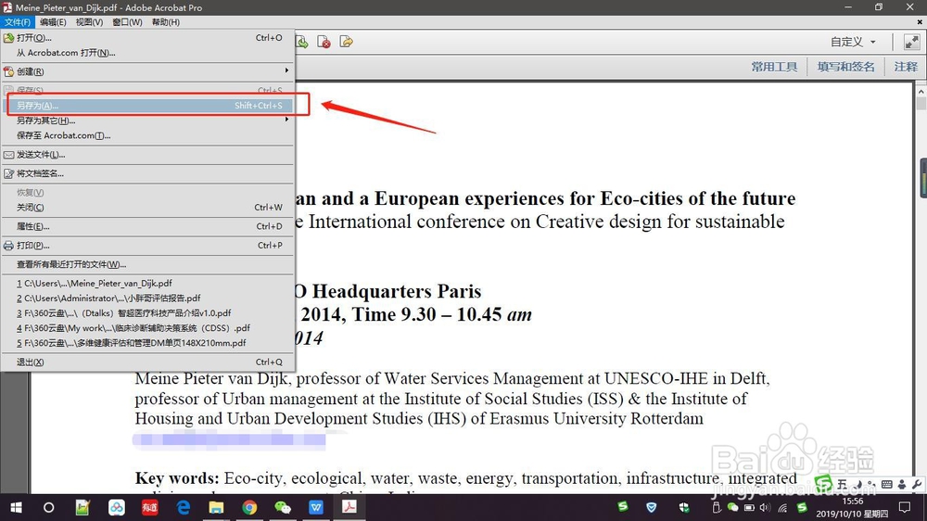Viewport: 927px width, 521px height.
Task: Select 发送文件(L)... entry
Action: click(x=147, y=154)
